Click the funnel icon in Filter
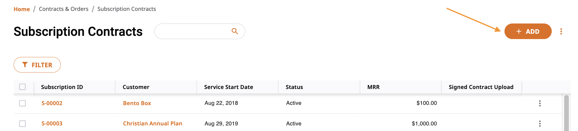 pyautogui.click(x=25, y=65)
